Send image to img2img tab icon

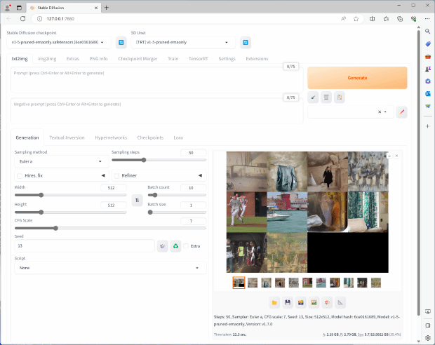314,302
